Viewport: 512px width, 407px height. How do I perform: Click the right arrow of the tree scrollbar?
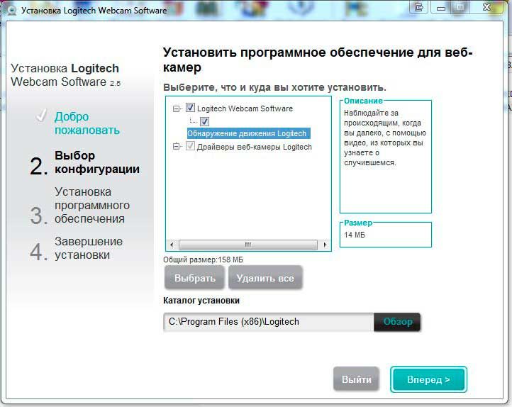(325, 245)
